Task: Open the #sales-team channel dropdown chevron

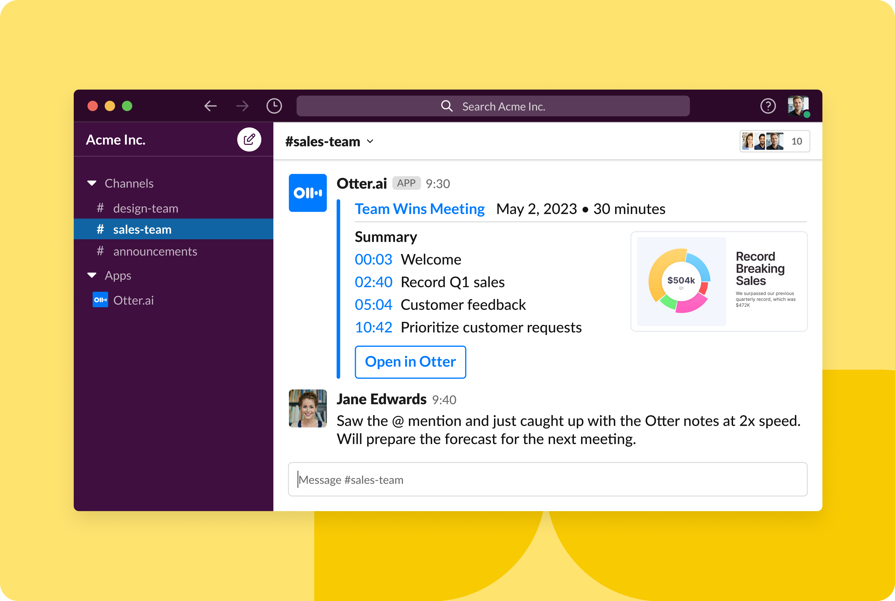Action: coord(370,141)
